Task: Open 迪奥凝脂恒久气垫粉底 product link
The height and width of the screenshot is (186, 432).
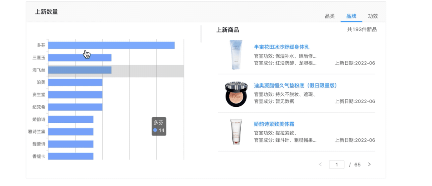Action: 296,86
